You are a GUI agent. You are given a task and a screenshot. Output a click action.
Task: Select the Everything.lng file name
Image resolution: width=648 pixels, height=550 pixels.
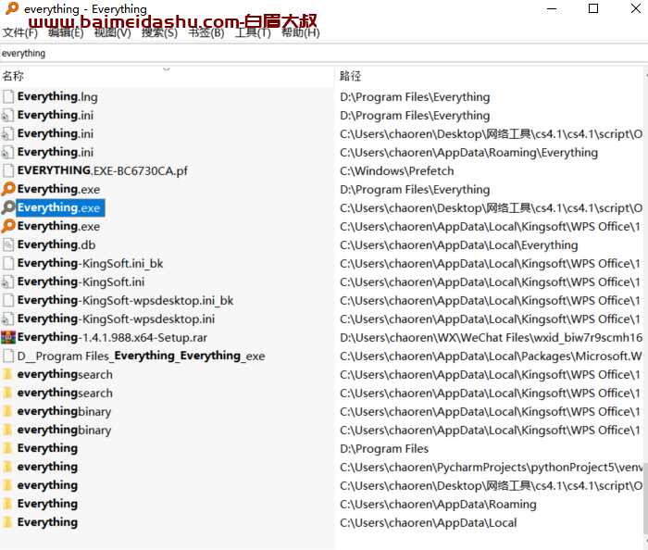[57, 96]
